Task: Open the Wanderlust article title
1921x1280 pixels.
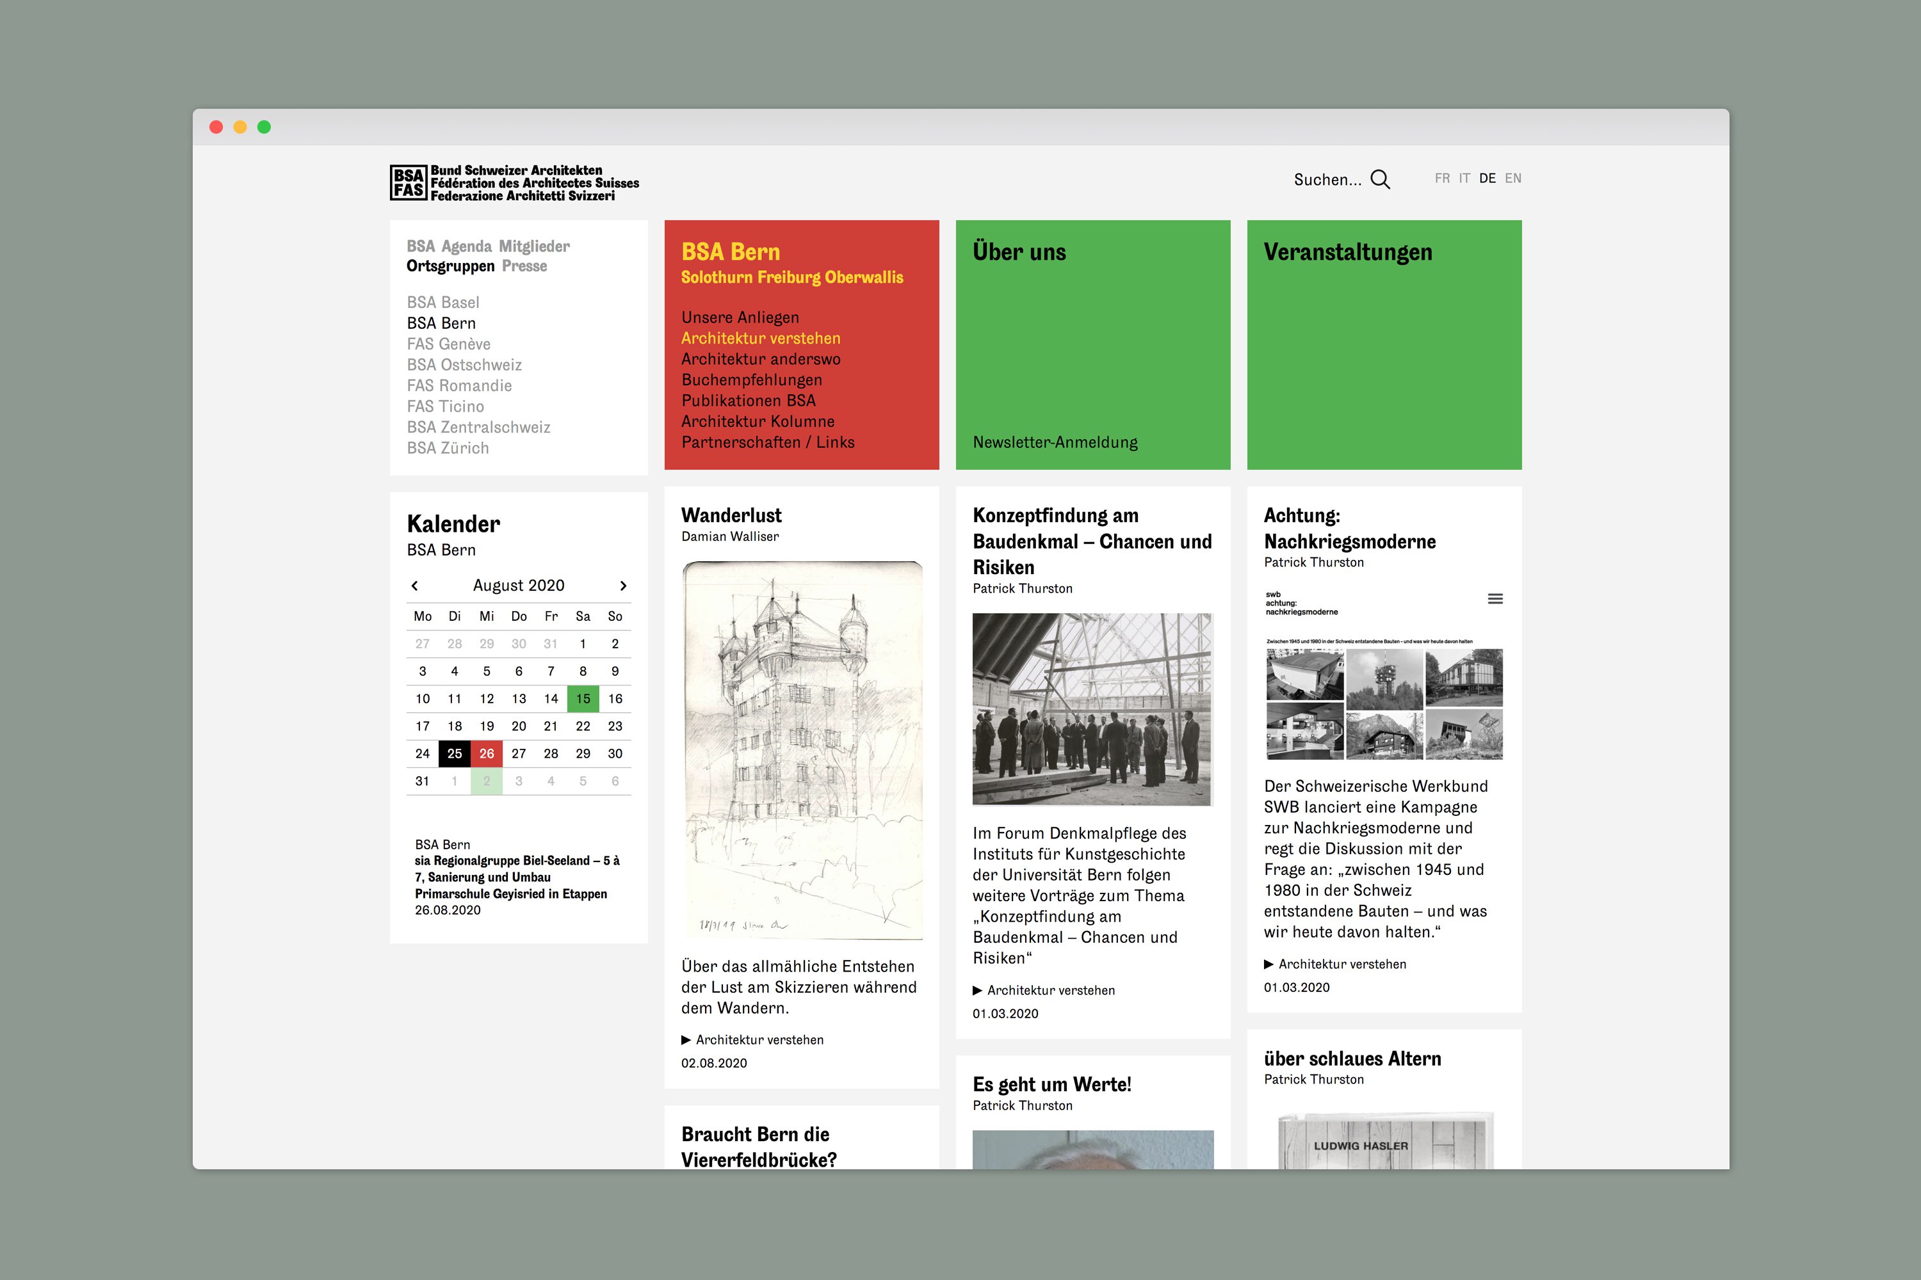Action: click(x=731, y=515)
